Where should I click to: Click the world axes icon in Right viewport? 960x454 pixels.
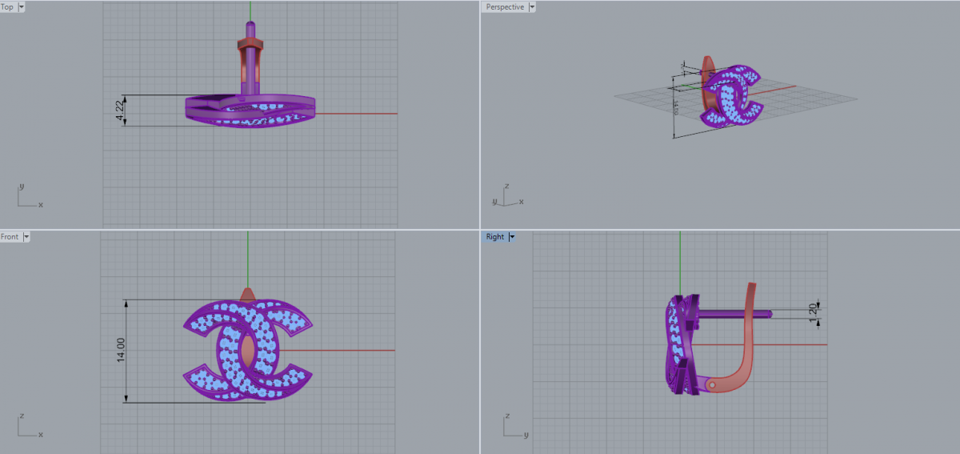coord(512,428)
